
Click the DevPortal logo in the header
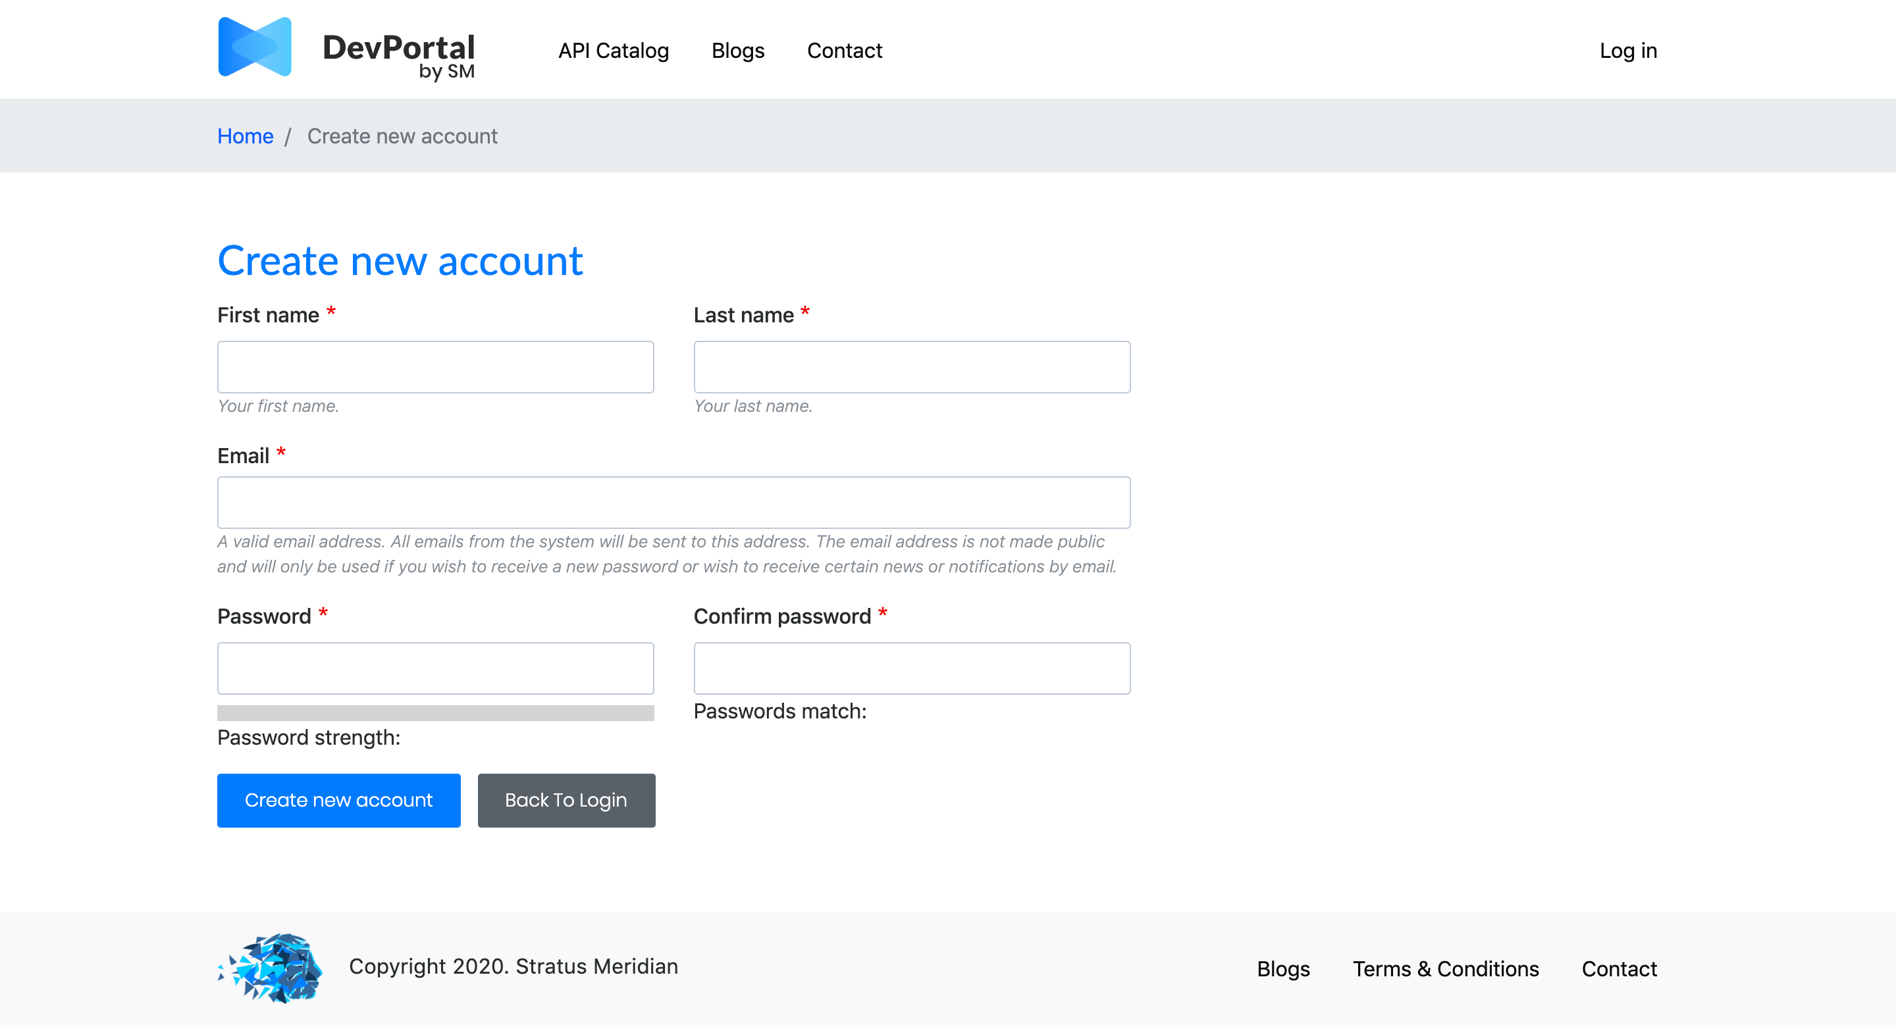coord(346,49)
